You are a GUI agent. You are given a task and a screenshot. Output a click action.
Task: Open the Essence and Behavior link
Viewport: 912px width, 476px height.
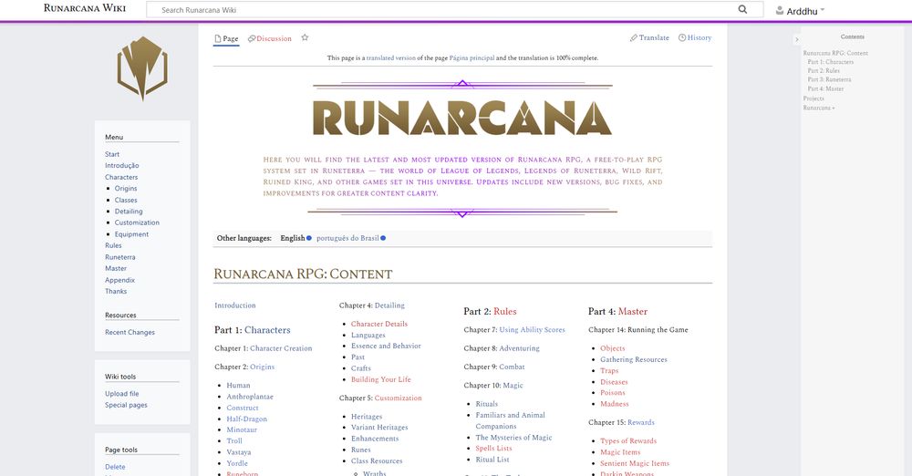[386, 346]
